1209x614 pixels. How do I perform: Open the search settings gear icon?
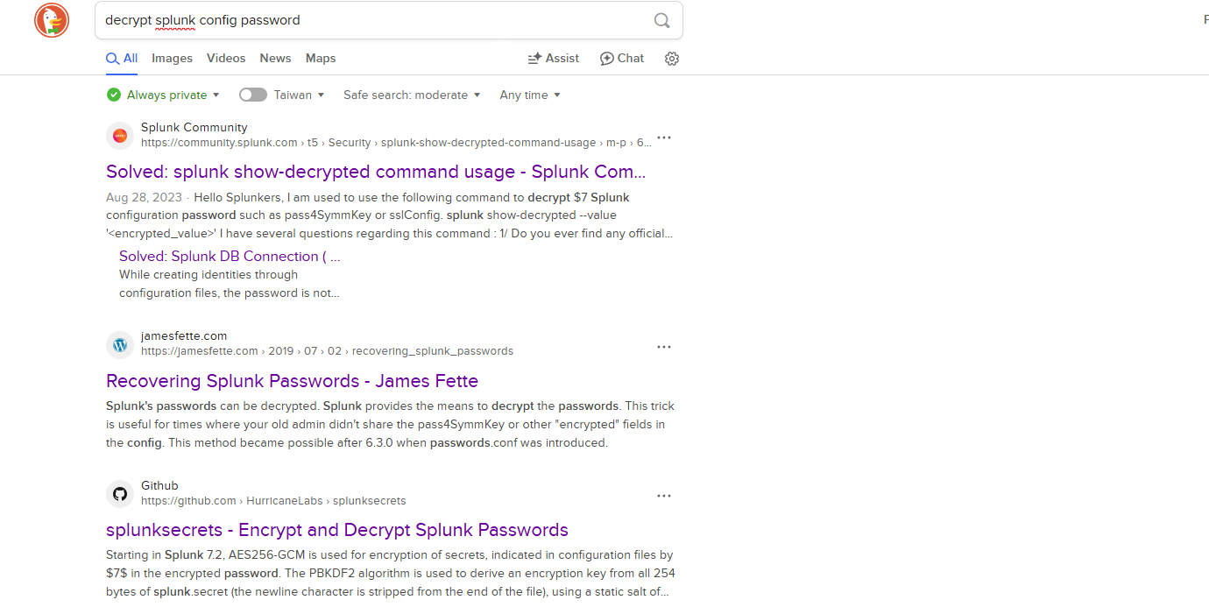click(x=672, y=59)
